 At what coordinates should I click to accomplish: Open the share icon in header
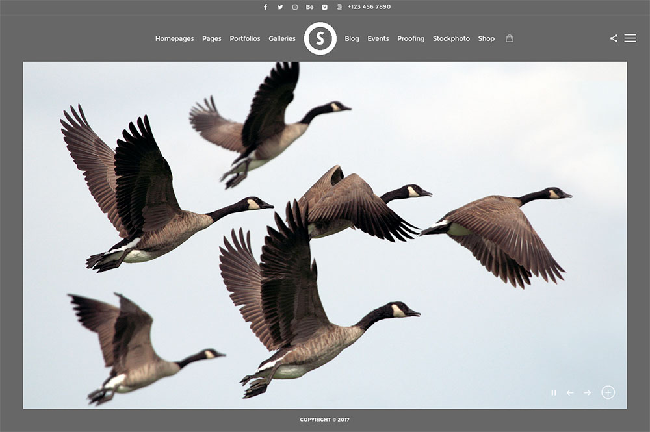(614, 38)
